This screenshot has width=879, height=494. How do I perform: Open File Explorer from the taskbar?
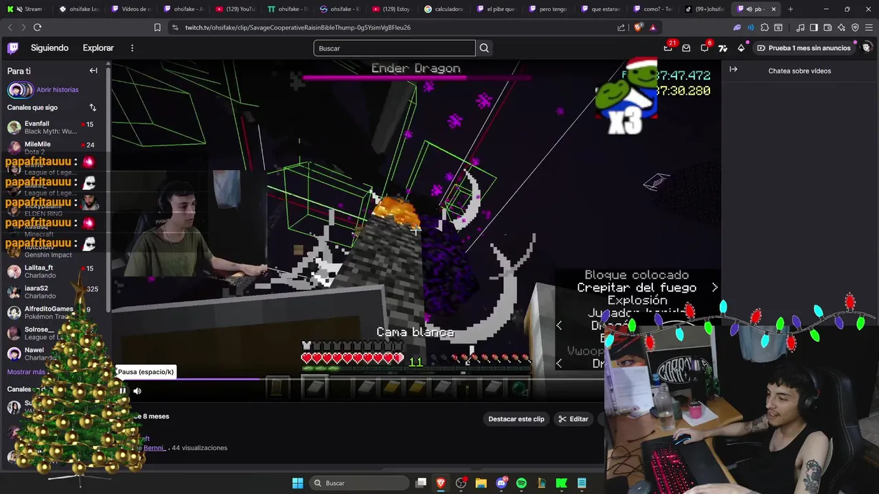481,483
